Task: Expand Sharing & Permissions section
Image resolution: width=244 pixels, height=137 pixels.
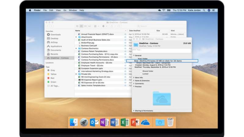Action: (x=134, y=111)
